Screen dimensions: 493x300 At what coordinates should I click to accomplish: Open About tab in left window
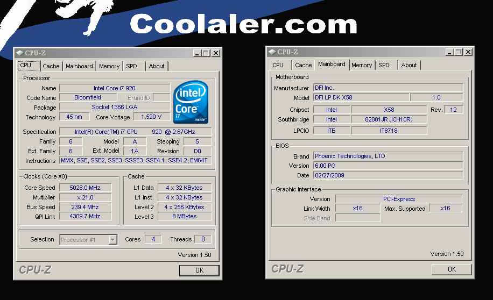pos(157,66)
